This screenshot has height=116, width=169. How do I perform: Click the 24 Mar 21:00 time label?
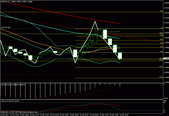[x=34, y=115]
